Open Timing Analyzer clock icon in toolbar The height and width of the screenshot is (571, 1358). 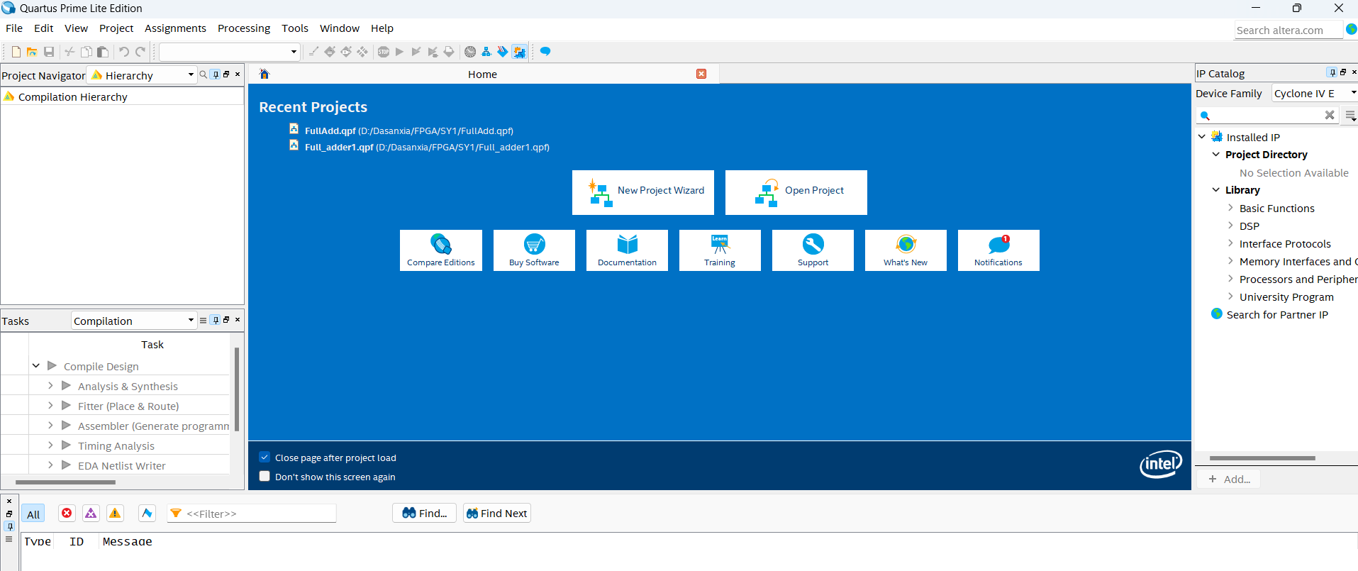point(470,52)
